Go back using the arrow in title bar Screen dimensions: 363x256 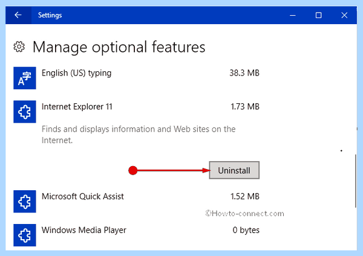(x=18, y=15)
